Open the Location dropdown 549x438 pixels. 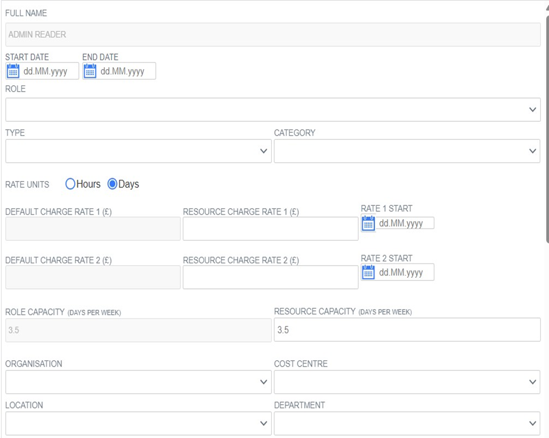139,423
